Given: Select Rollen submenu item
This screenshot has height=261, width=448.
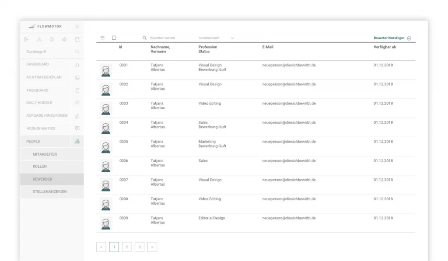Looking at the screenshot, I should pyautogui.click(x=52, y=167).
